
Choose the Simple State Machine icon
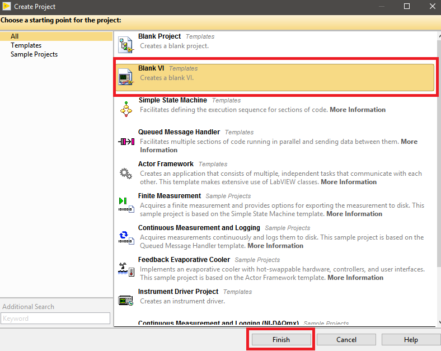point(126,109)
